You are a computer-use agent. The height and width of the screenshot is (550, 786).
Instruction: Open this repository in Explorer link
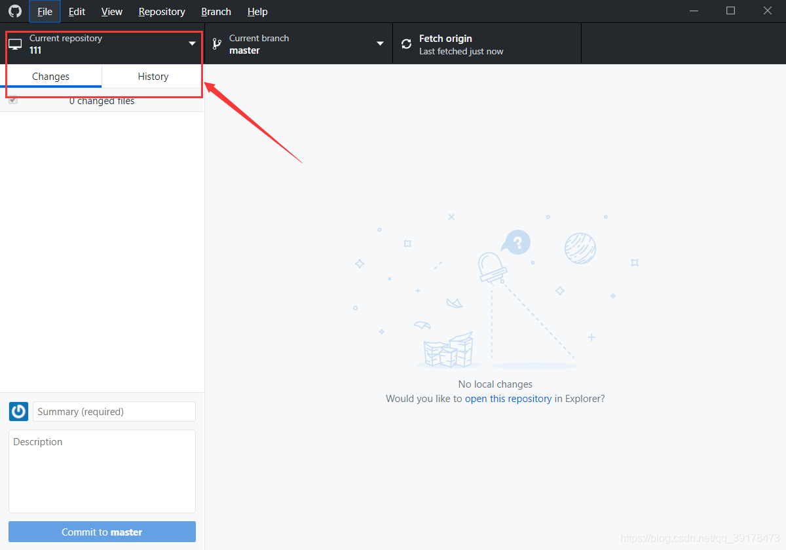pos(508,398)
